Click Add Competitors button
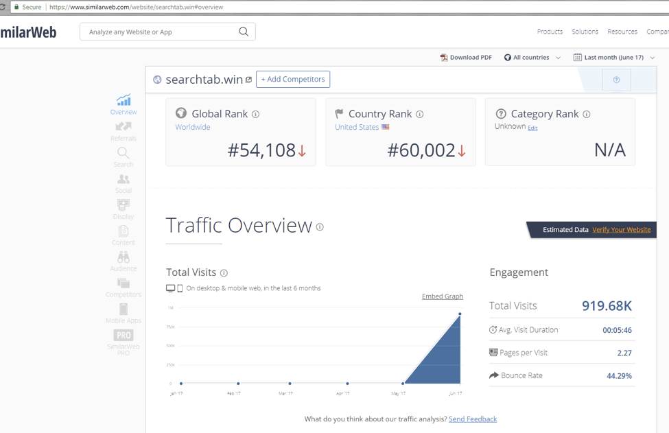The width and height of the screenshot is (669, 433). (x=293, y=80)
